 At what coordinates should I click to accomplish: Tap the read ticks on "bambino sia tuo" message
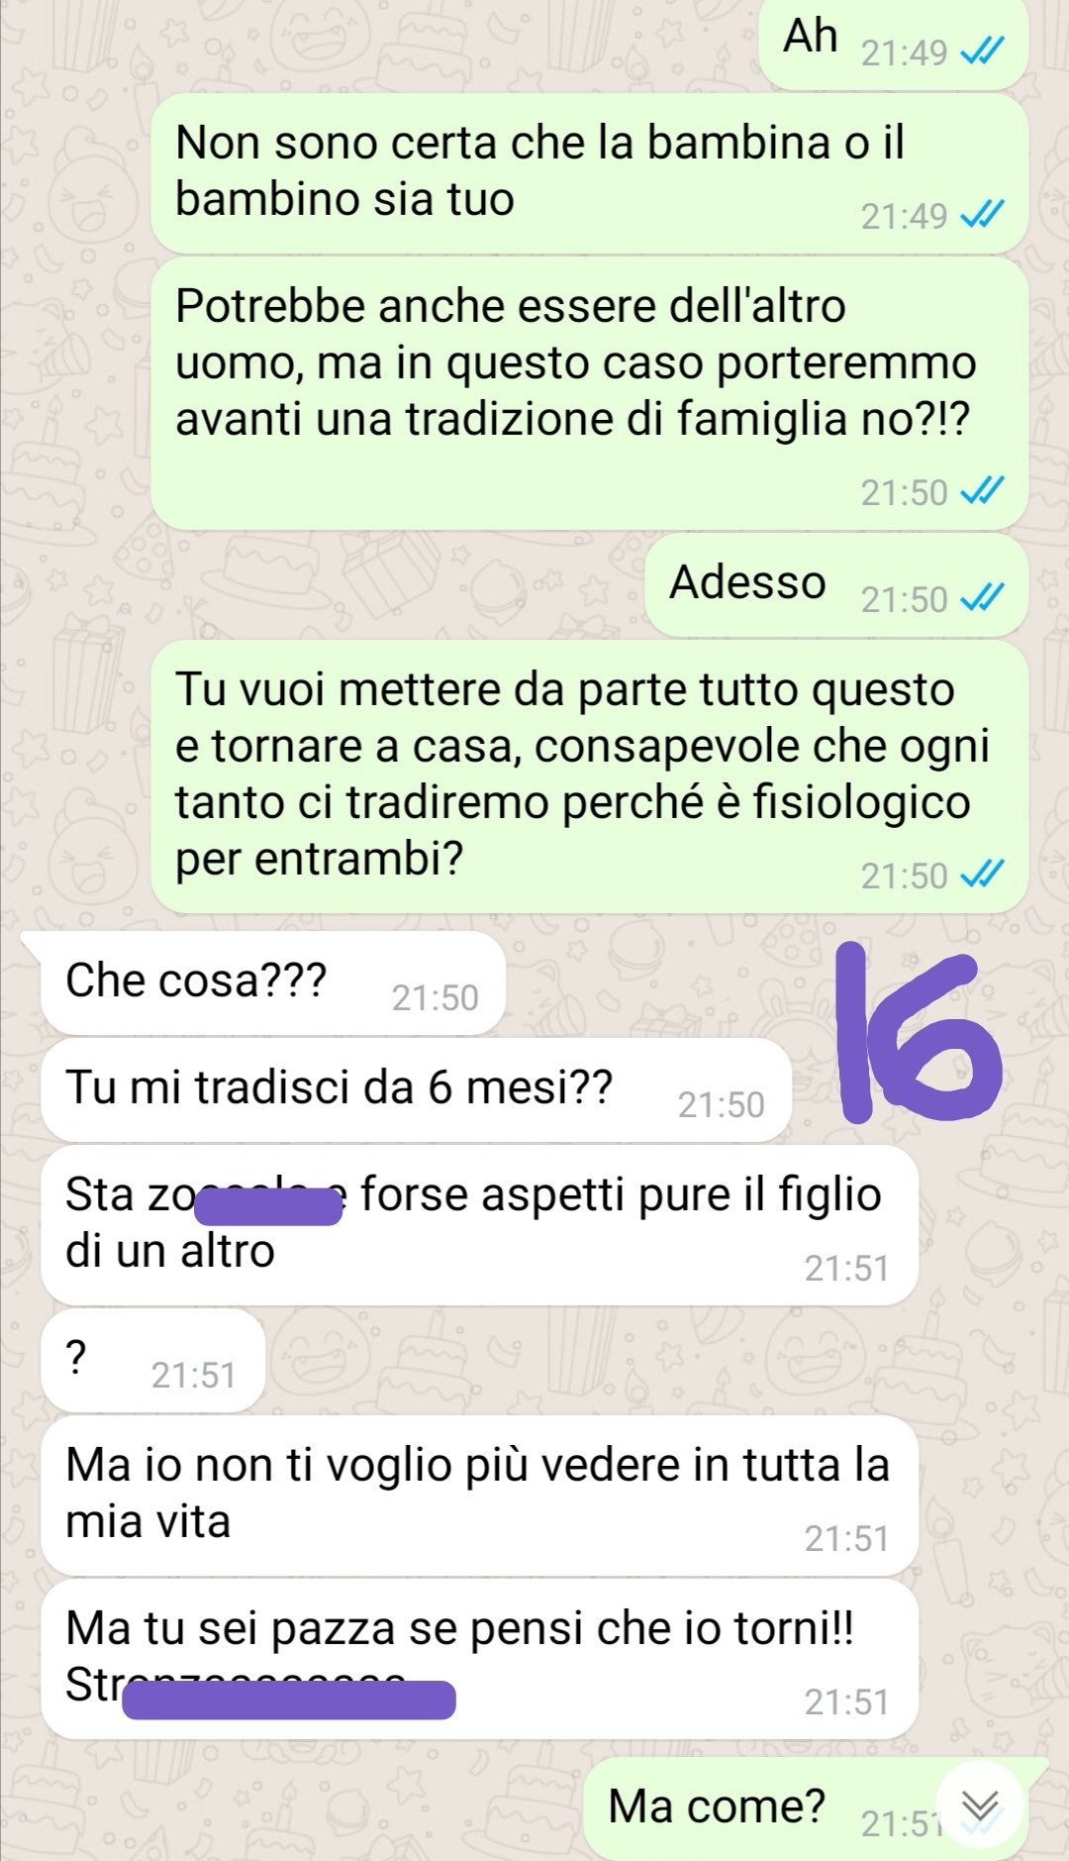pos(982,214)
